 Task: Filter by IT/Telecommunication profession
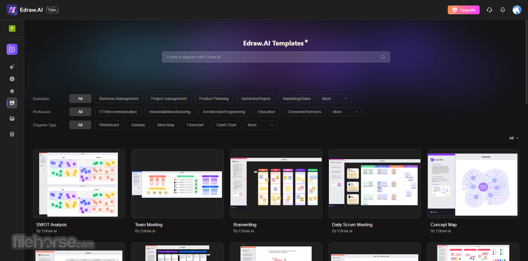point(118,112)
